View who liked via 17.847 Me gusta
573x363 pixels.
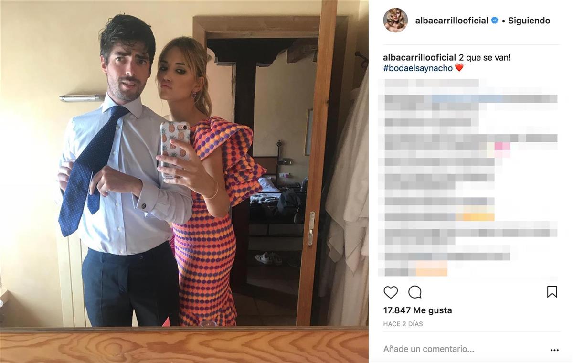(418, 310)
